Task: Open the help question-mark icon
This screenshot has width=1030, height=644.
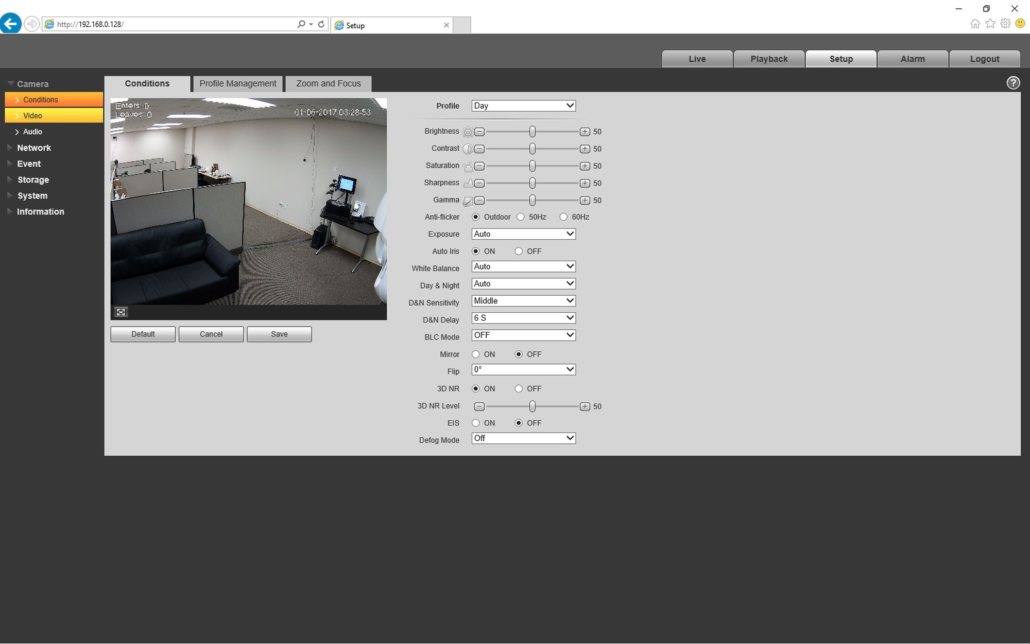Action: click(x=1013, y=83)
